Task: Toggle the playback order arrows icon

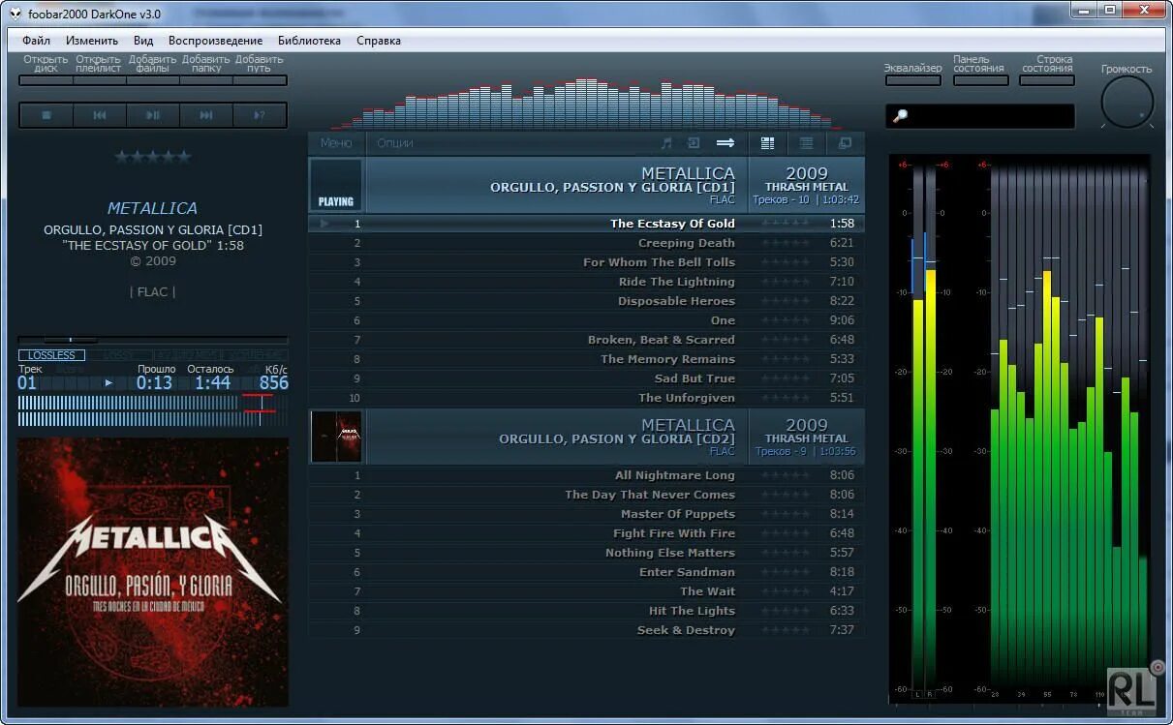Action: (725, 143)
